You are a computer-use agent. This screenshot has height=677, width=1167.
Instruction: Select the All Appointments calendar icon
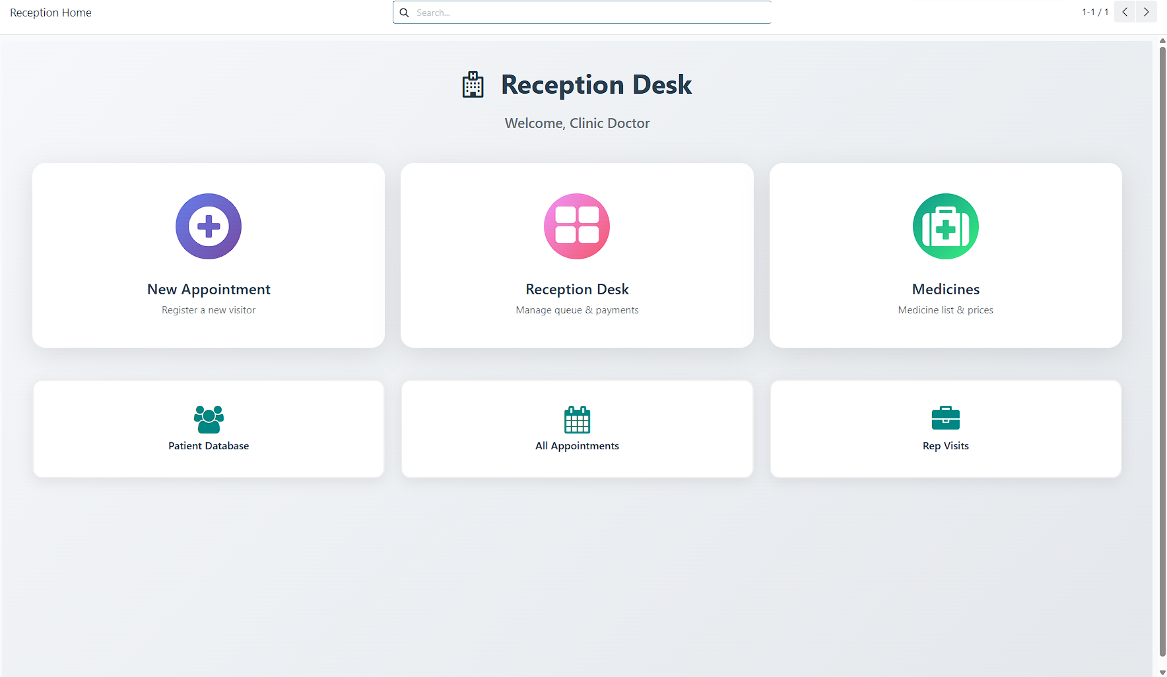pyautogui.click(x=576, y=420)
